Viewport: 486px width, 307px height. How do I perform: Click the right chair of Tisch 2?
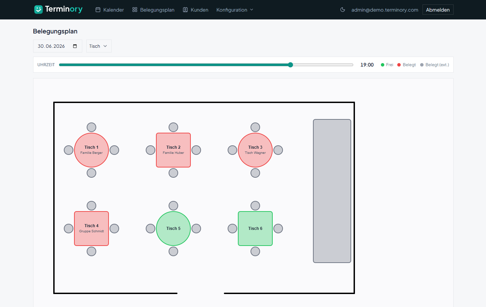pos(196,150)
